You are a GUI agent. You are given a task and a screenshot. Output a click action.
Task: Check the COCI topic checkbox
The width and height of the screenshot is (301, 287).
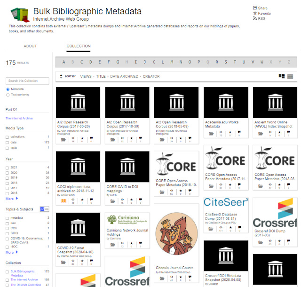[x=8, y=233]
